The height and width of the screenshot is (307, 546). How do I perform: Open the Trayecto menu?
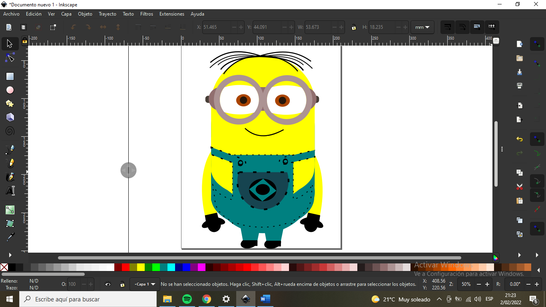point(108,14)
